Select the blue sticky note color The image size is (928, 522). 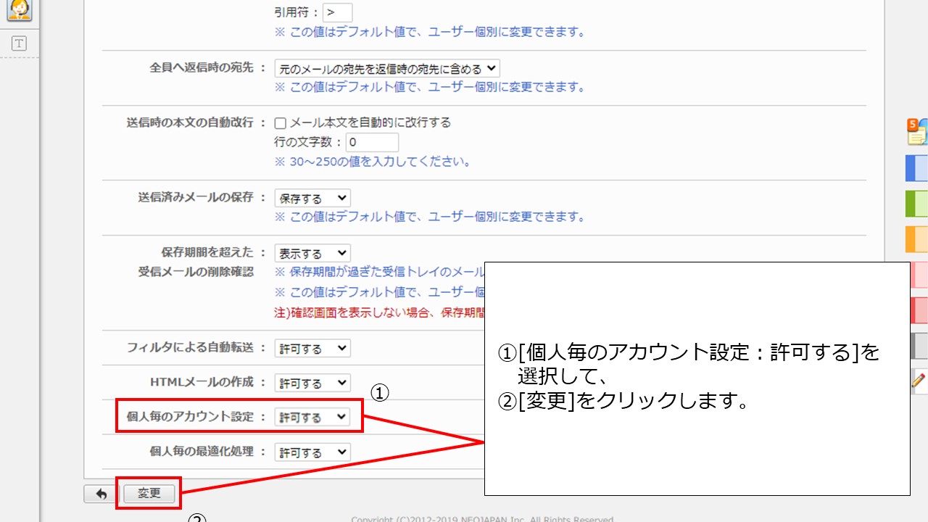coord(917,168)
